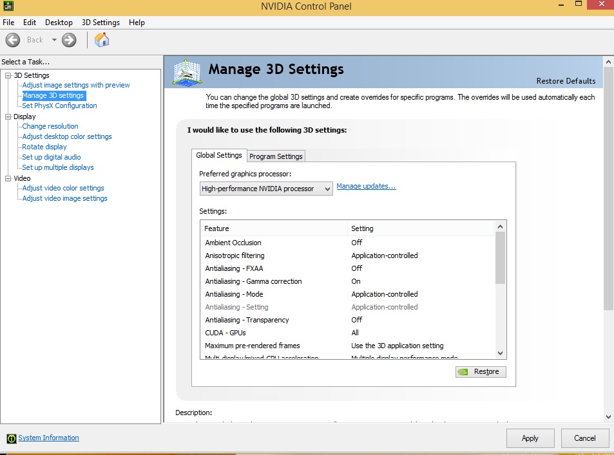Select the Antialiasing - Mode row
The image size is (614, 455).
[x=348, y=294]
